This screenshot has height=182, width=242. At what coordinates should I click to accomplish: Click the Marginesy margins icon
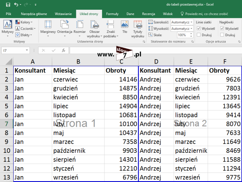pos(48,25)
